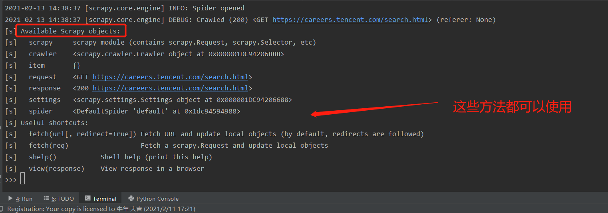This screenshot has height=213, width=608.
Task: Click the fetch(url[, redirect=True]) line
Action: coord(215,134)
